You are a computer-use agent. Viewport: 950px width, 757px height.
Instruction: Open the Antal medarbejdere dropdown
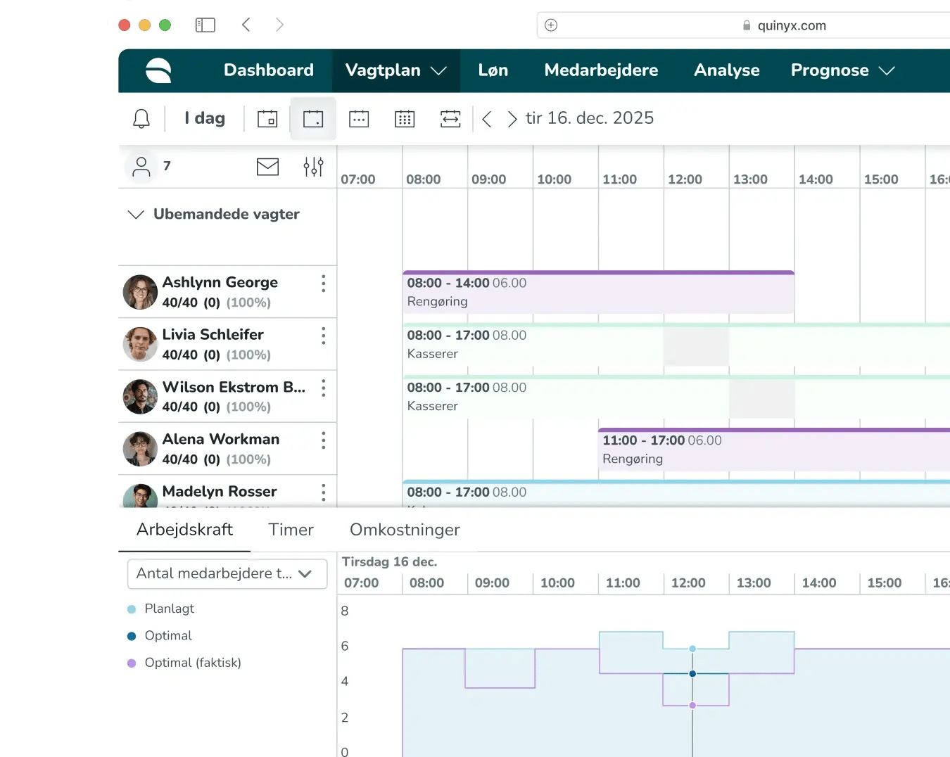pyautogui.click(x=227, y=573)
